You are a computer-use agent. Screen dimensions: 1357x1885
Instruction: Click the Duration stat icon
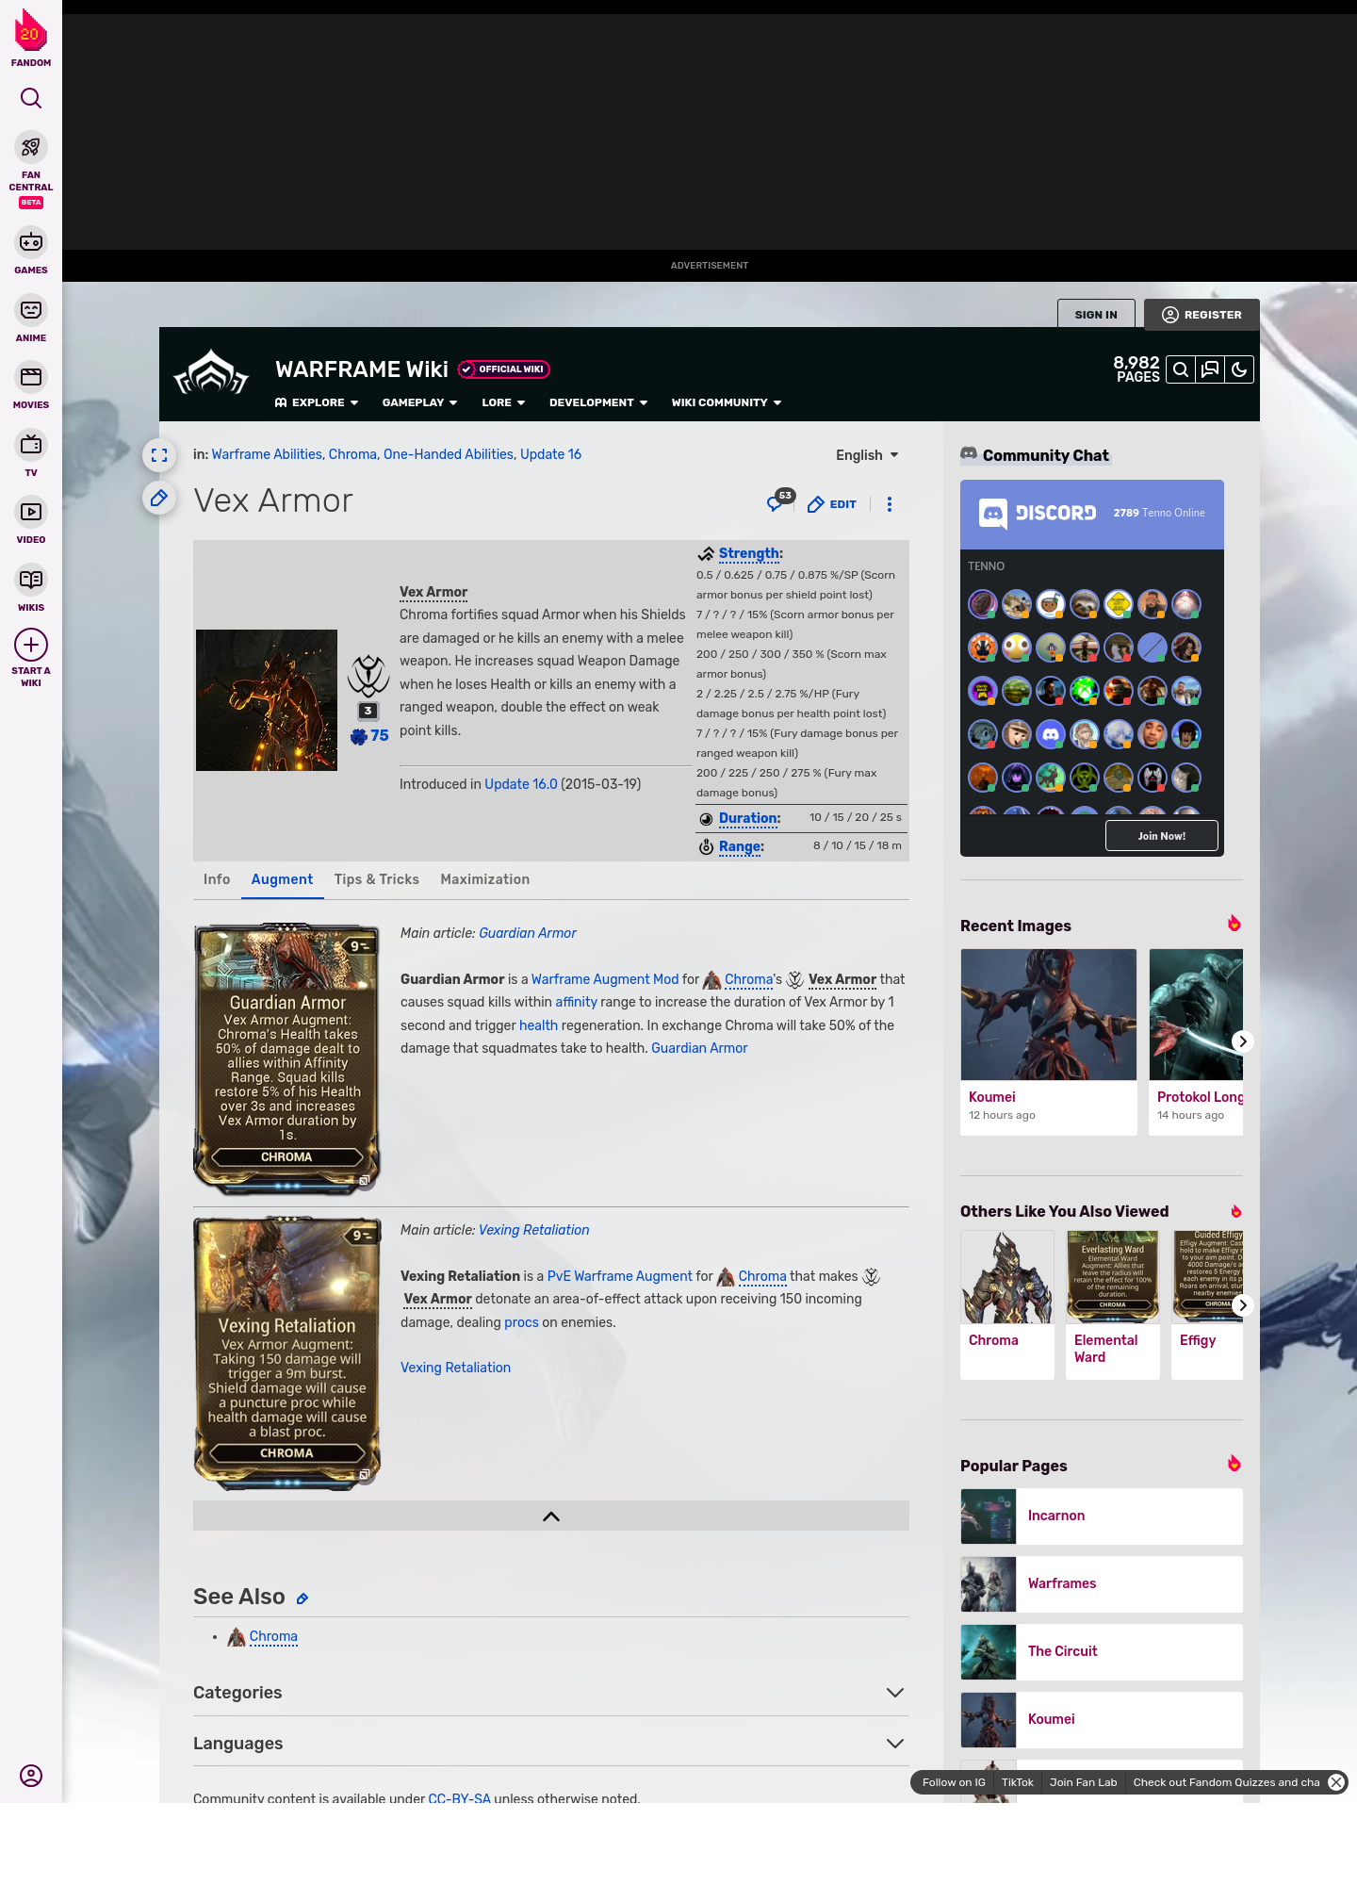706,819
